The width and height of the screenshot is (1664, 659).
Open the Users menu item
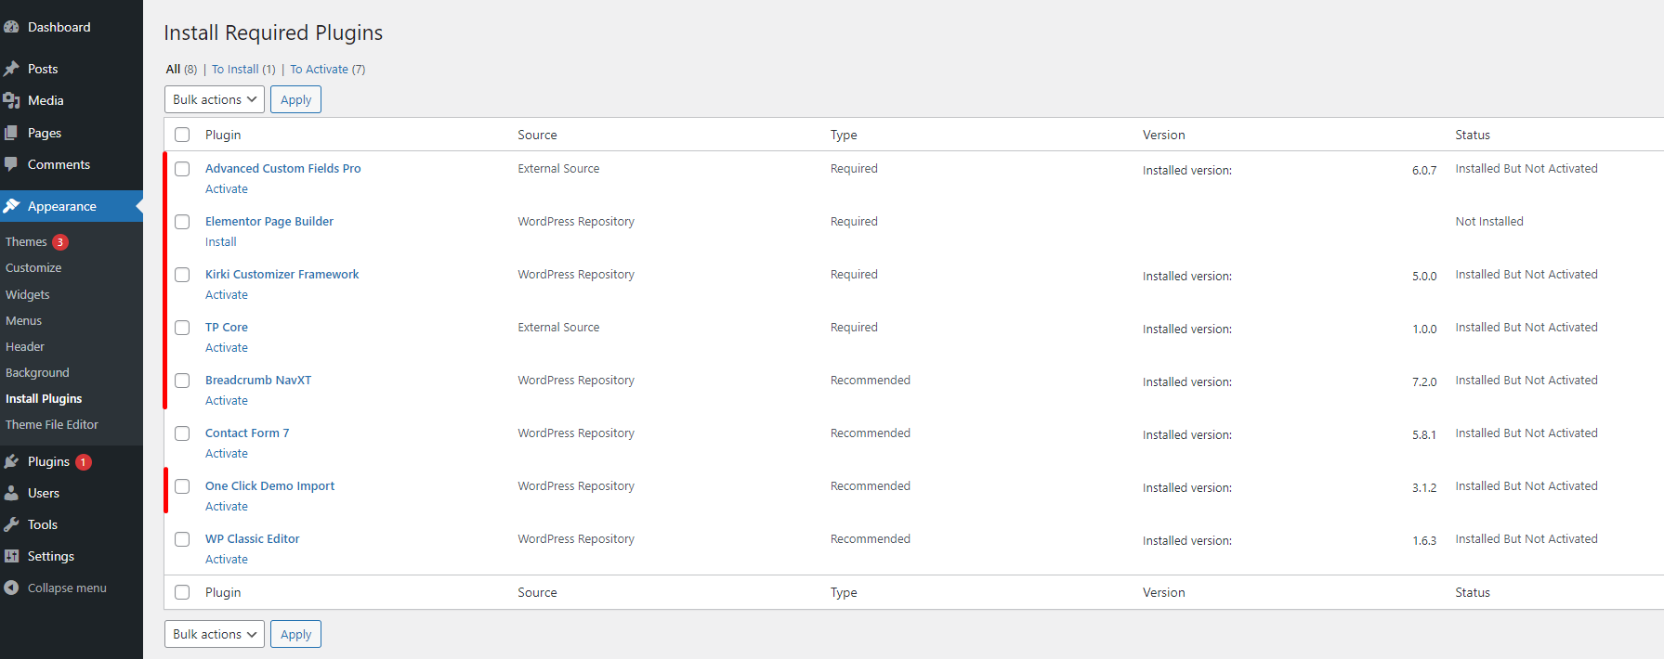[72, 493]
